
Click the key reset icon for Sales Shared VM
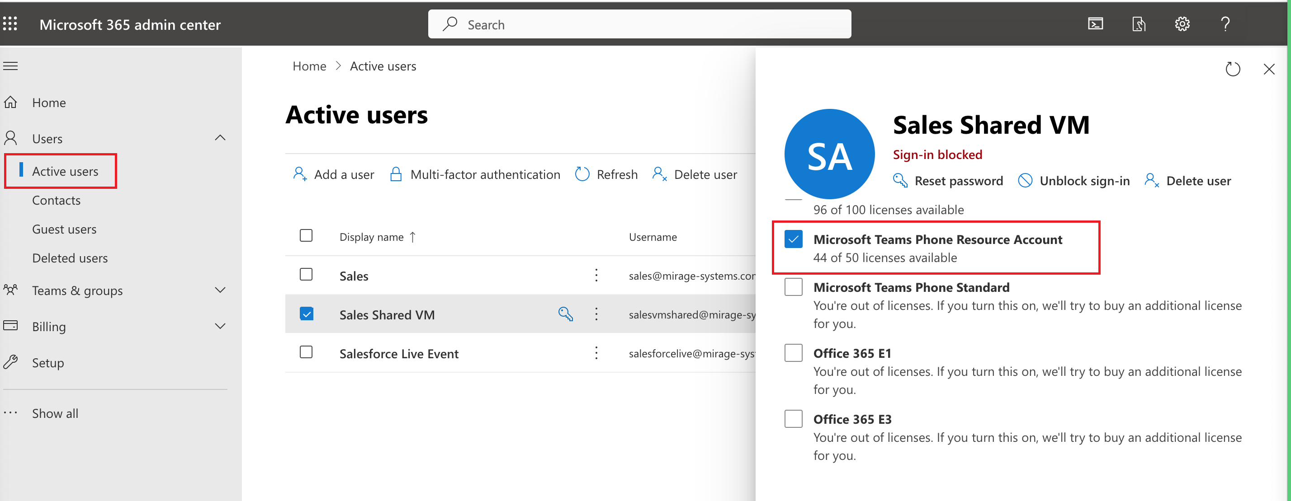[x=565, y=314]
